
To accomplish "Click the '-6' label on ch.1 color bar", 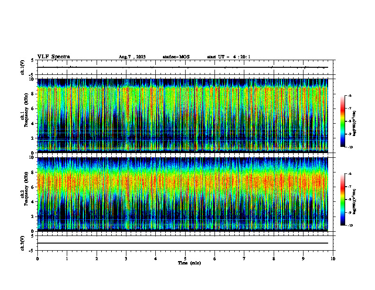I will click(x=349, y=95).
